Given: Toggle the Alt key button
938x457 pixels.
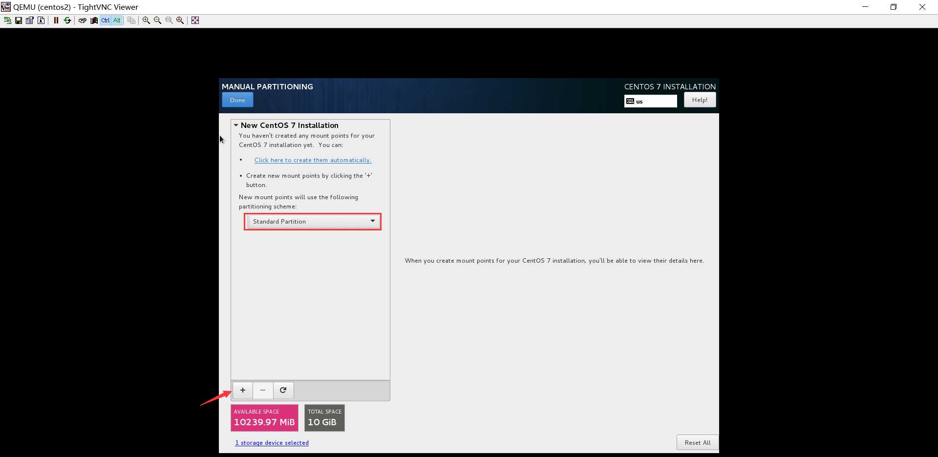Looking at the screenshot, I should tap(117, 21).
